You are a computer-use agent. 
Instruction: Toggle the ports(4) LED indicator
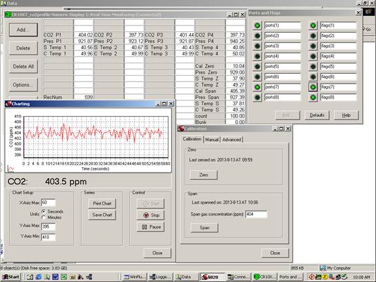coord(257,56)
